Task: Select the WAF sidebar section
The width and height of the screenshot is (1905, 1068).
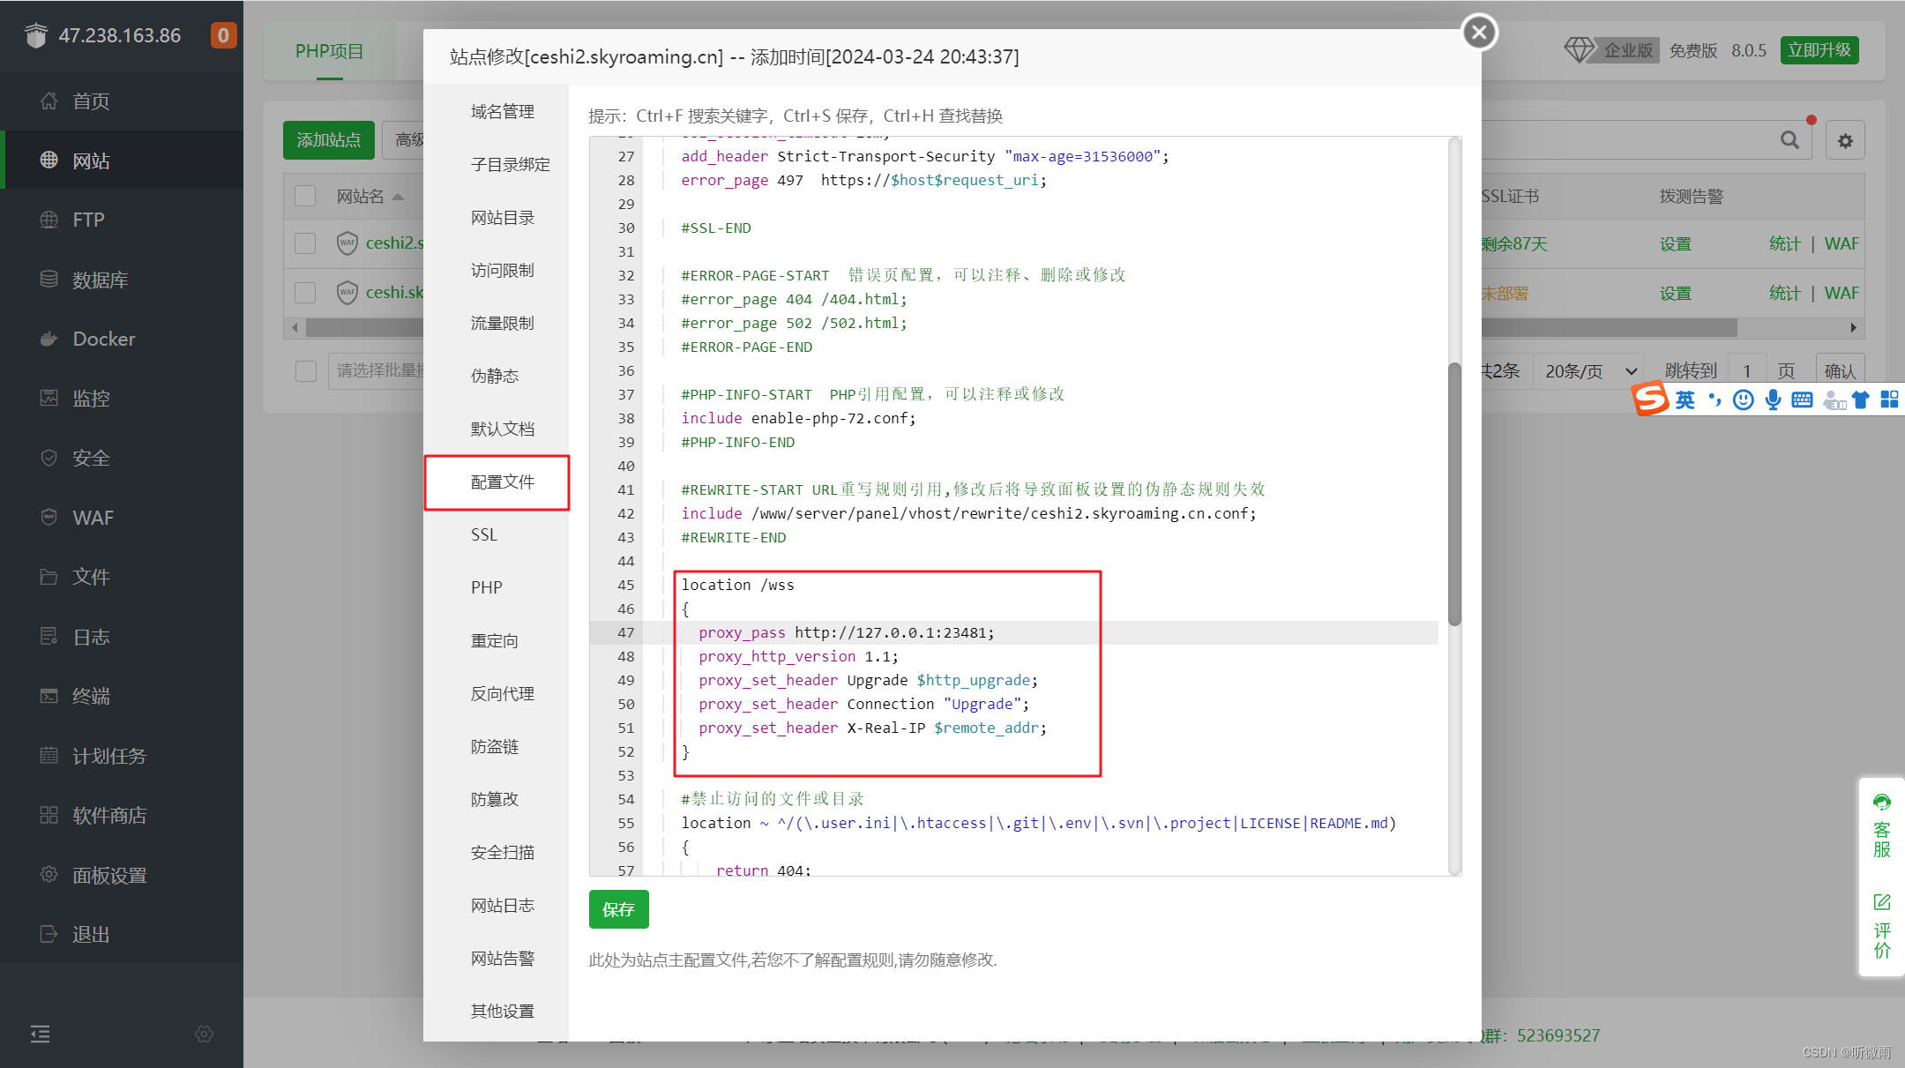Action: 92,517
